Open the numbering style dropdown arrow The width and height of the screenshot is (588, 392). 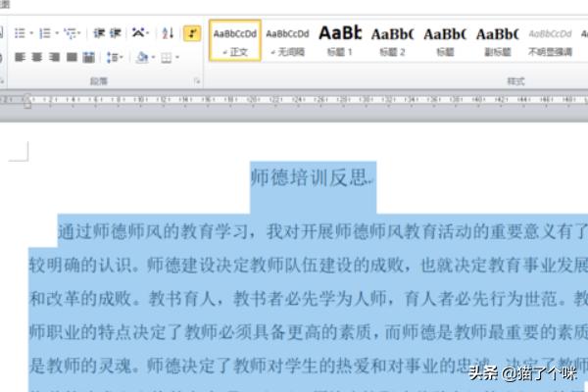[57, 33]
